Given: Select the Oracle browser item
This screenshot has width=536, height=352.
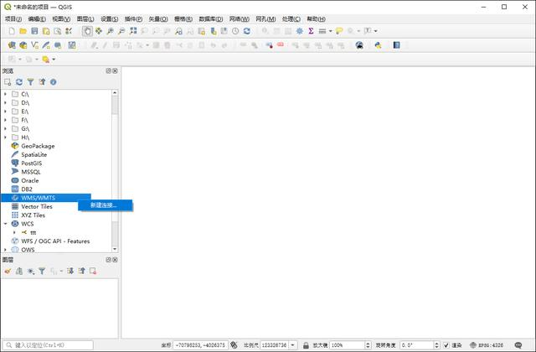Looking at the screenshot, I should 30,181.
